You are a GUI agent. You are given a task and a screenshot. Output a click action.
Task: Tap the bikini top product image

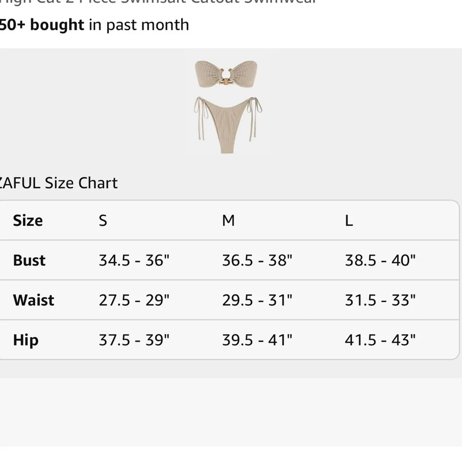point(226,74)
